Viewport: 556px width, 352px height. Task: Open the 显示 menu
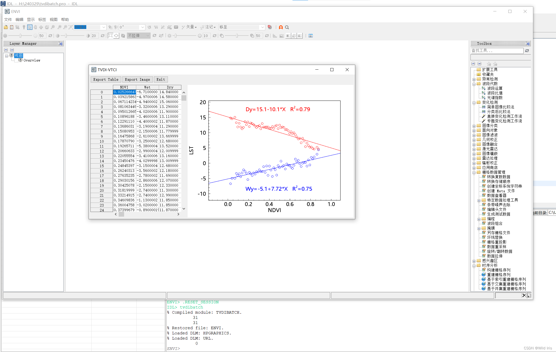pyautogui.click(x=31, y=19)
